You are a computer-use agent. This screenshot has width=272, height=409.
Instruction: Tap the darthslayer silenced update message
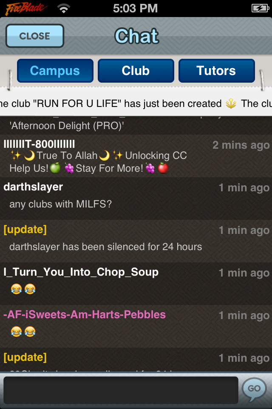click(x=106, y=247)
